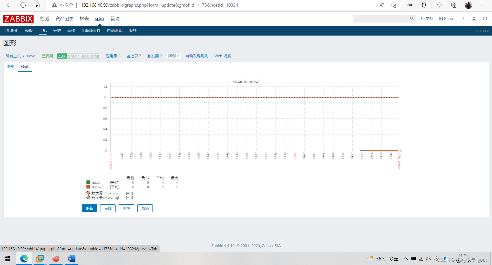Click the read aloud icon in address bar

click(382, 5)
